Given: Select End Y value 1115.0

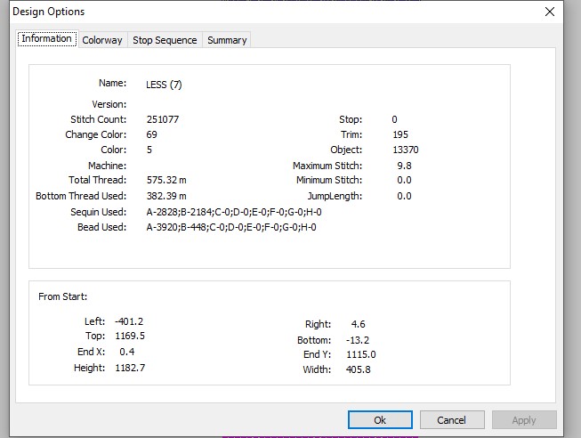Looking at the screenshot, I should pos(361,354).
